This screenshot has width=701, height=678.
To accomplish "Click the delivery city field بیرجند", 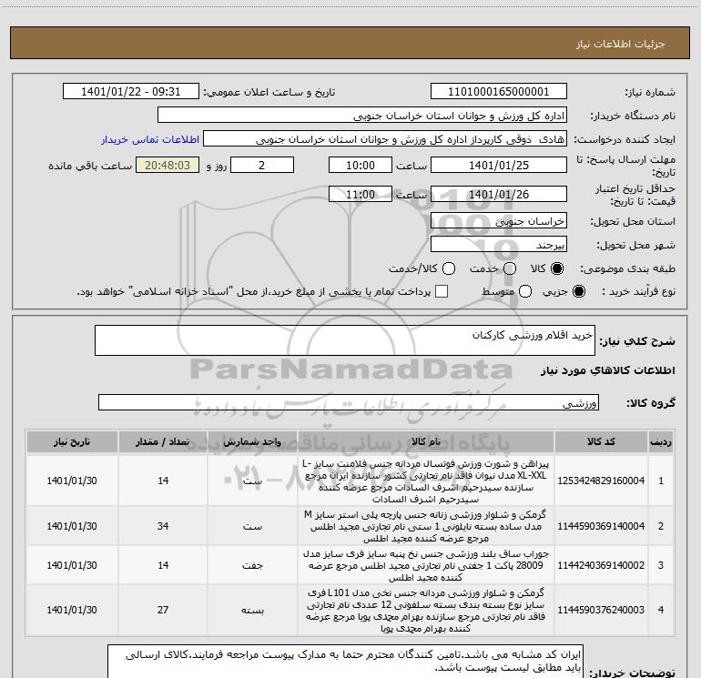I will click(499, 245).
